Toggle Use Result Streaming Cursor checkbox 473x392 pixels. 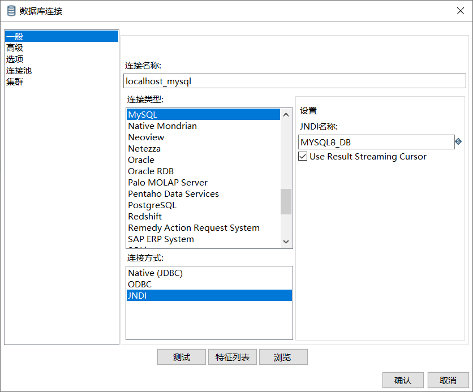[x=303, y=156]
